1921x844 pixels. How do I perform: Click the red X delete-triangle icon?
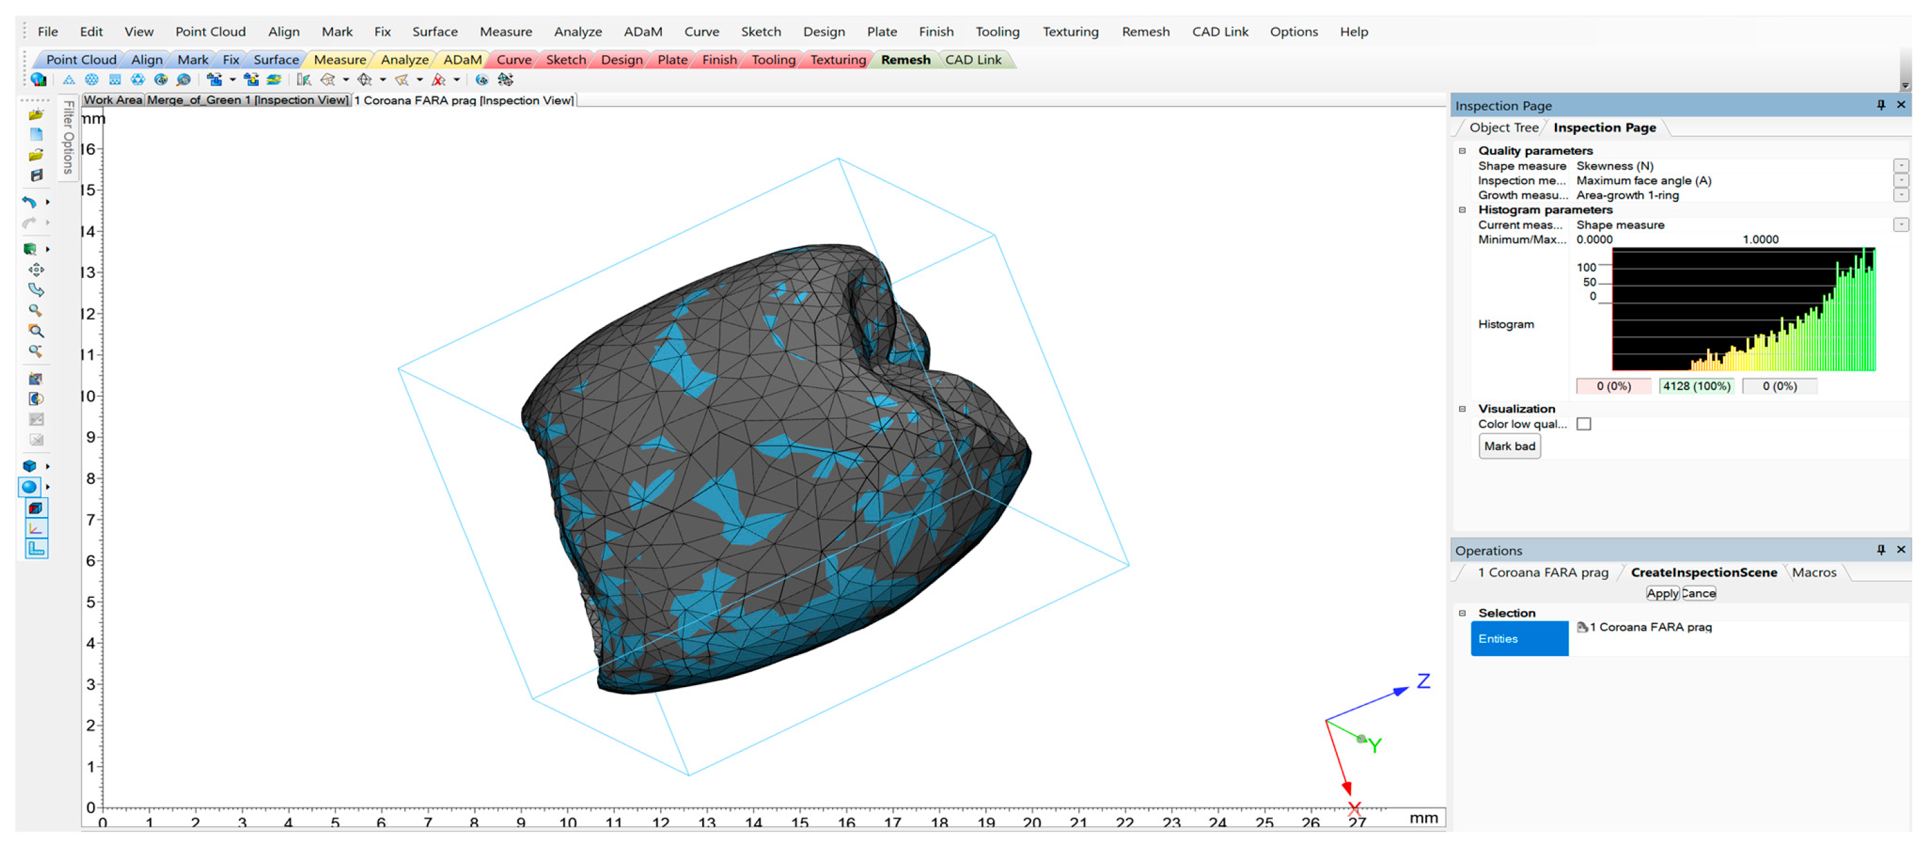[x=438, y=80]
